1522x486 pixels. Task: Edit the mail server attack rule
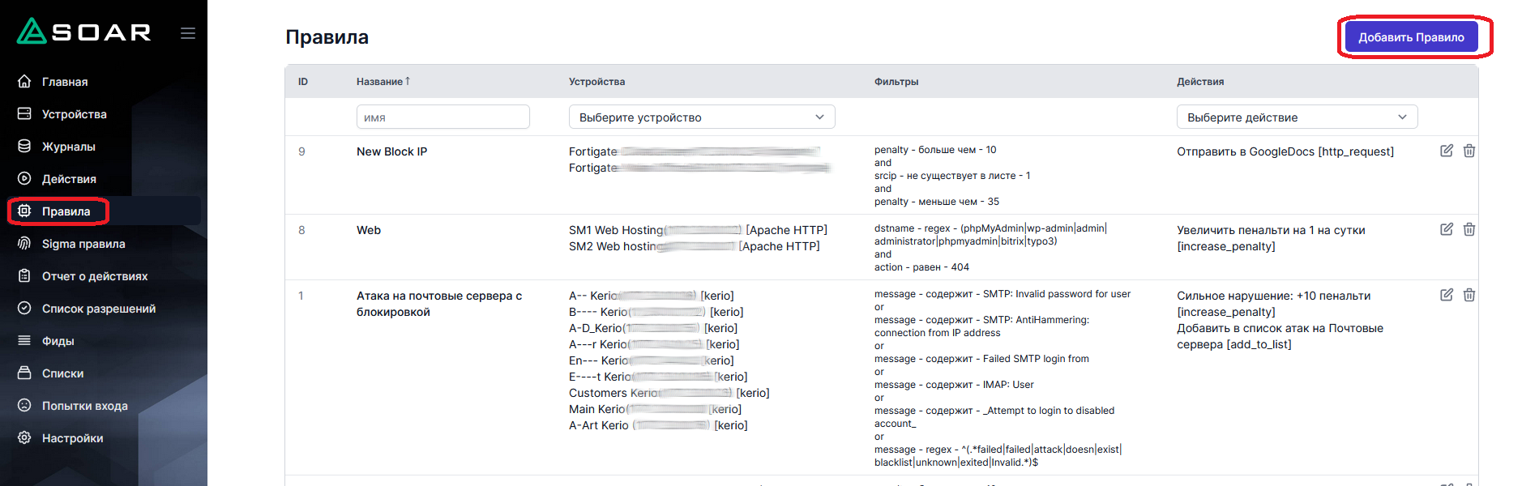[1446, 295]
